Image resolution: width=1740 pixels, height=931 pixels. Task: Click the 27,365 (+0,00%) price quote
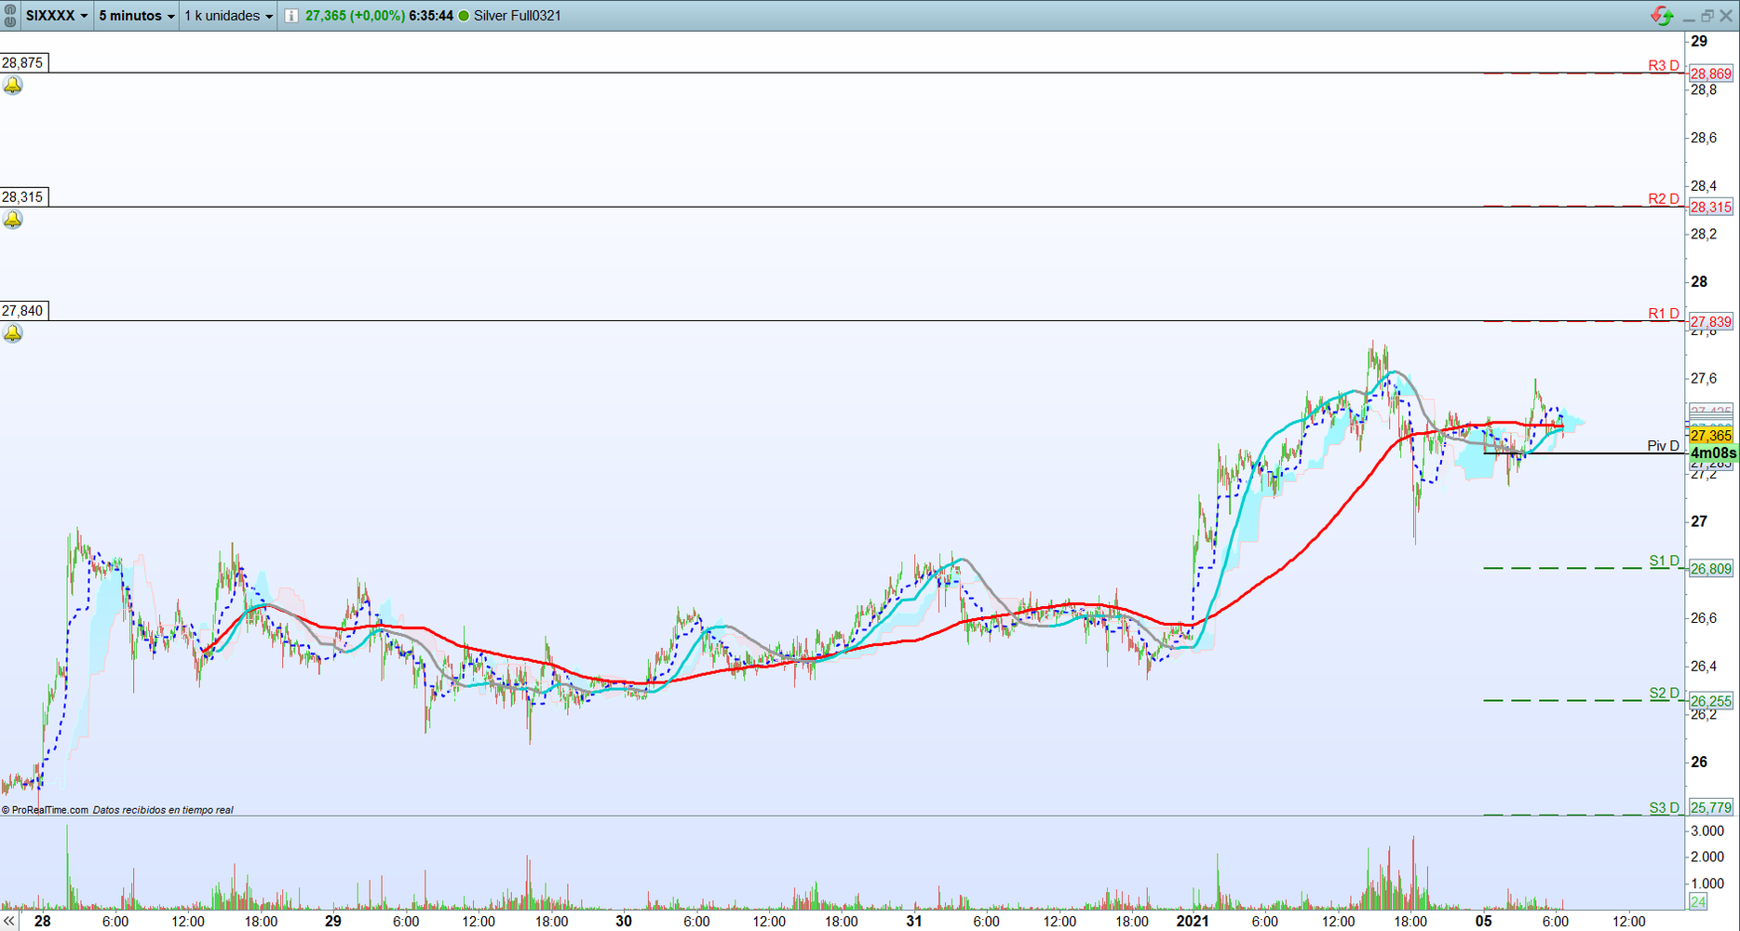click(355, 16)
